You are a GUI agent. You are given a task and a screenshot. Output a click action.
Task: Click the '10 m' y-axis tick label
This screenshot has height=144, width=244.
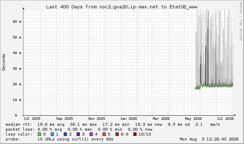coord(17,100)
